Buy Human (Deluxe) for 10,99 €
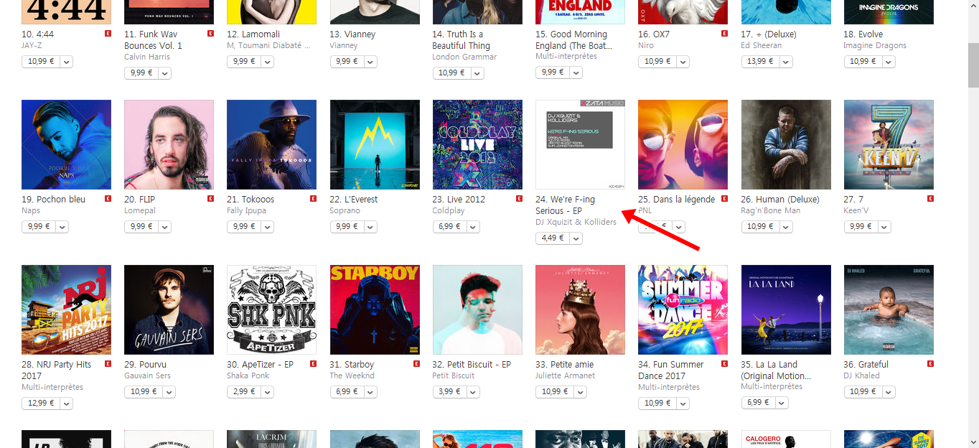 tap(761, 227)
